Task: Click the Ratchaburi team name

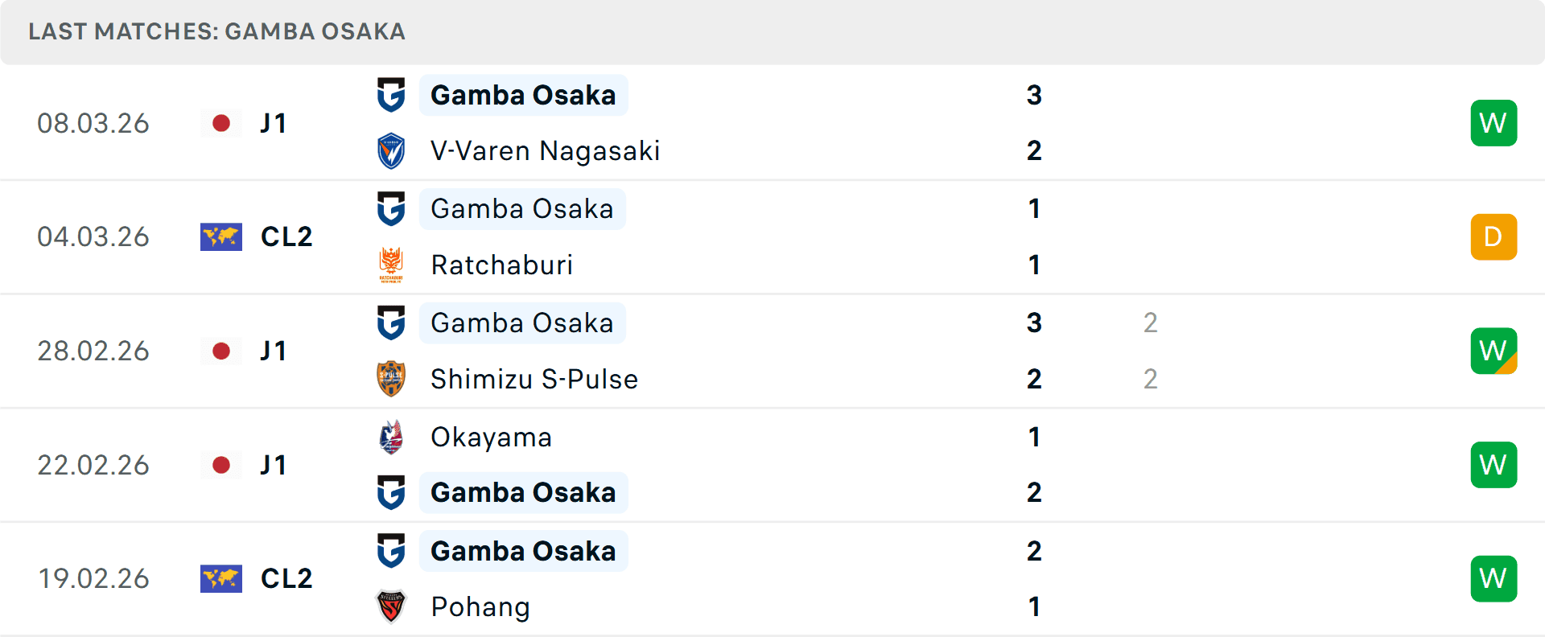Action: click(x=501, y=265)
